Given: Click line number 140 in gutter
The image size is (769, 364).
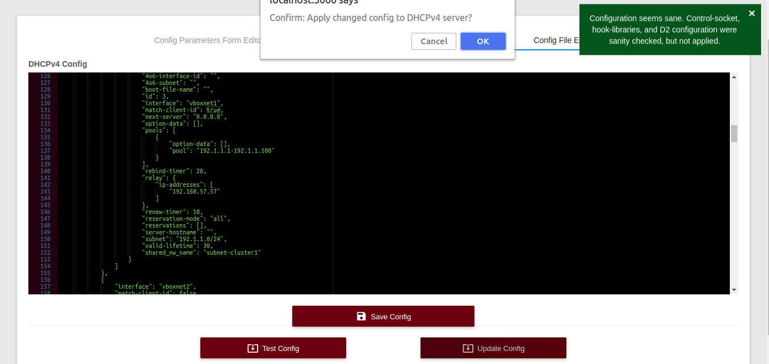Looking at the screenshot, I should [x=45, y=171].
